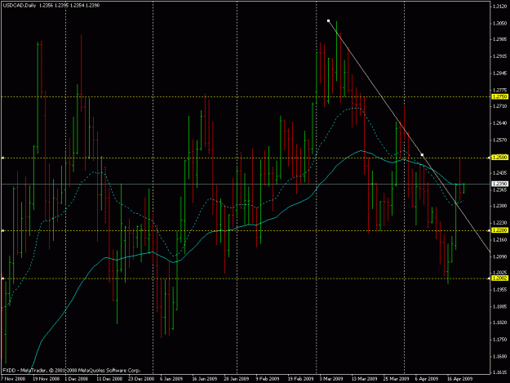The width and height of the screenshot is (510, 383).
Task: Click the yellow 1.2750 price level label
Action: [500, 96]
